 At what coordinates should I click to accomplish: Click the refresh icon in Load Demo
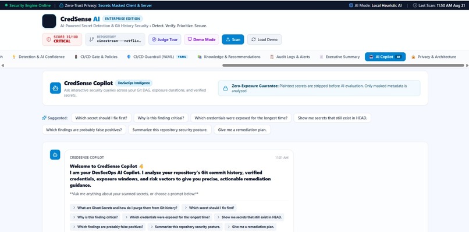tap(253, 39)
